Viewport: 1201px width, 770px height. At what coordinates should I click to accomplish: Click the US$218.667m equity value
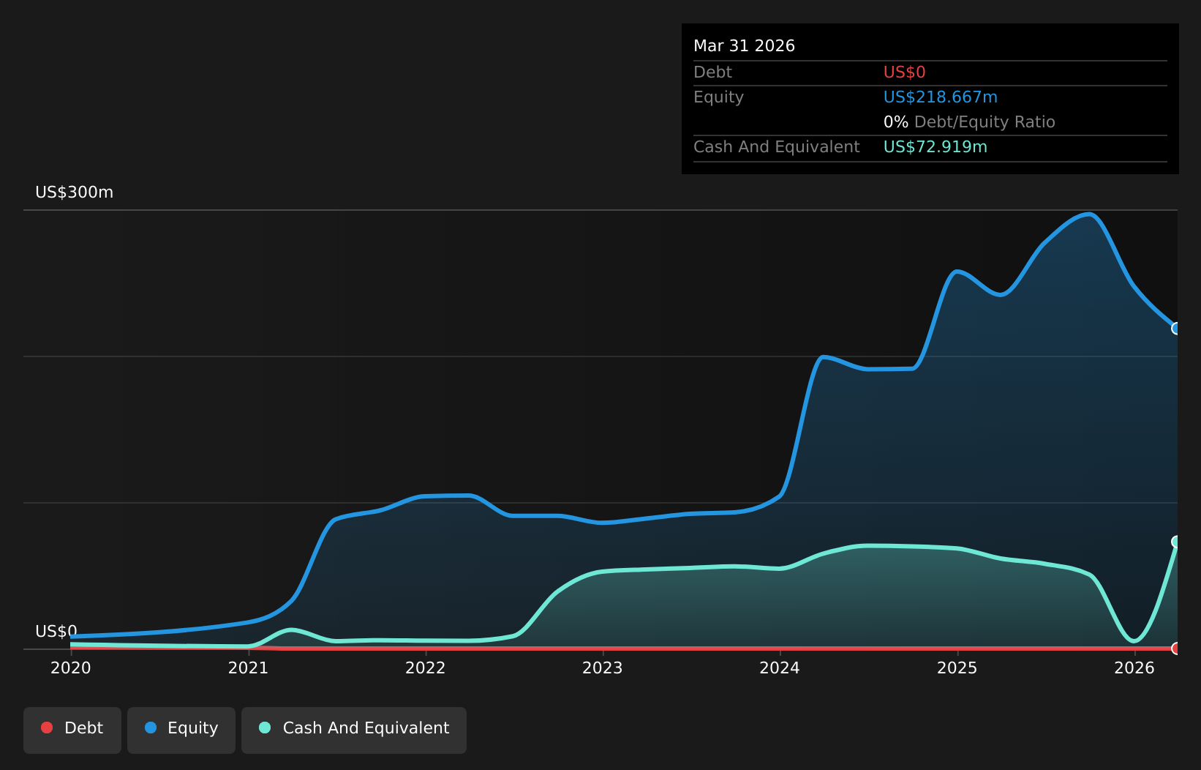[941, 97]
